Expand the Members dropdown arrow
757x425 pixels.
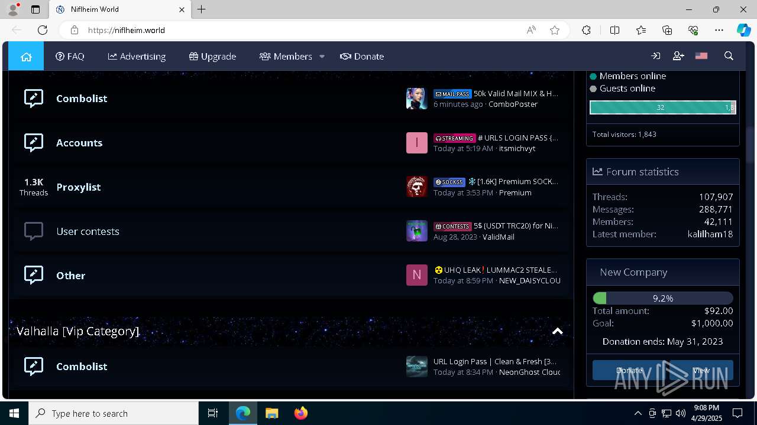click(x=322, y=56)
